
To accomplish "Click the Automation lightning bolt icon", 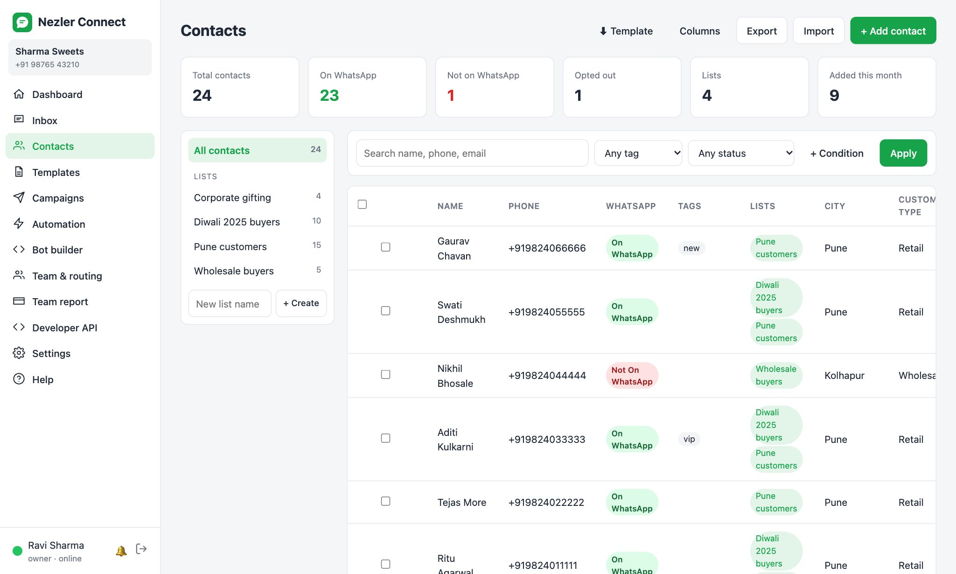I will (x=19, y=224).
